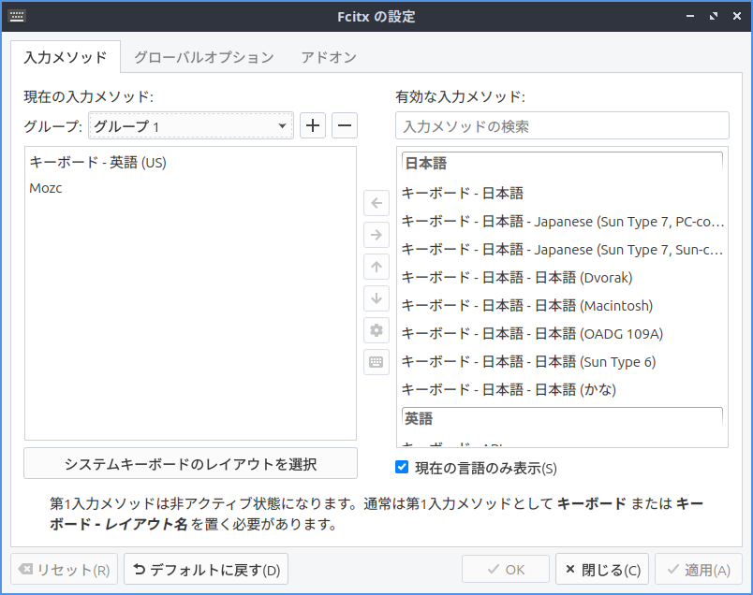The width and height of the screenshot is (753, 595).
Task: Click the 閉じる(C) button
Action: (602, 569)
